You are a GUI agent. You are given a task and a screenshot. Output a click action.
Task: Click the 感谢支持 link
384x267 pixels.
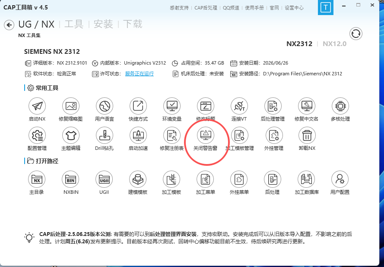tap(179, 8)
